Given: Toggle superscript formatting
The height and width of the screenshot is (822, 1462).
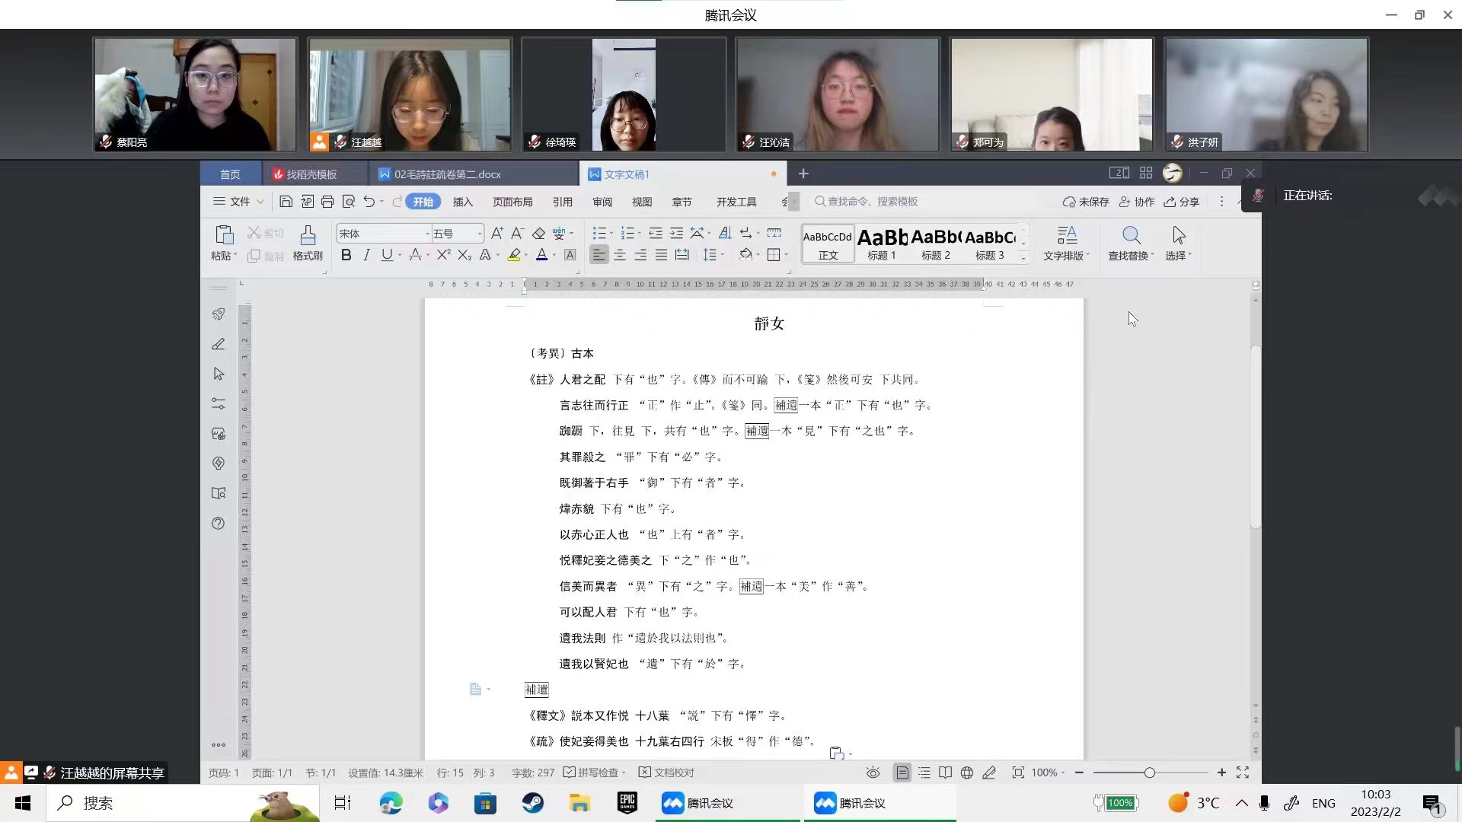Looking at the screenshot, I should [x=443, y=255].
